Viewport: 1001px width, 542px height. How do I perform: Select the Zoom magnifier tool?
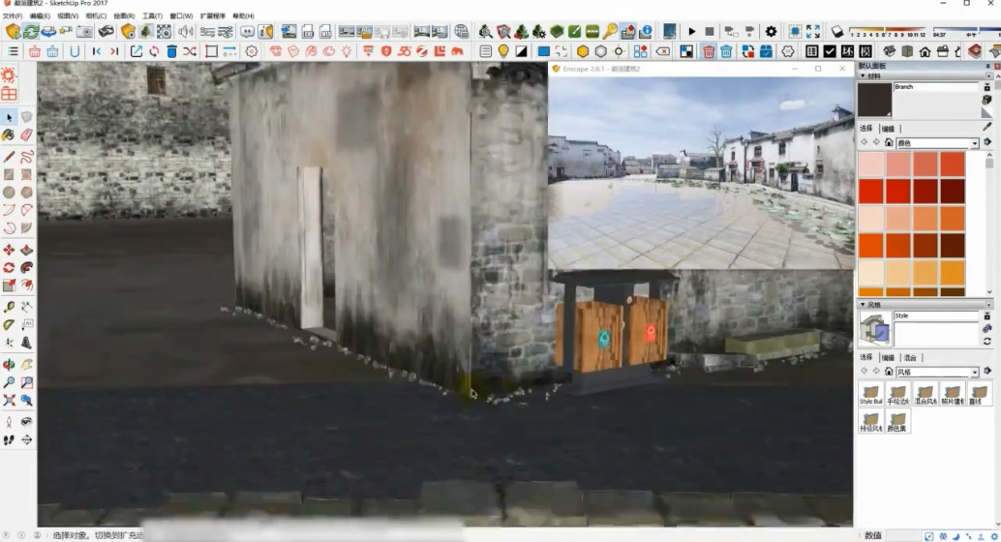[9, 382]
